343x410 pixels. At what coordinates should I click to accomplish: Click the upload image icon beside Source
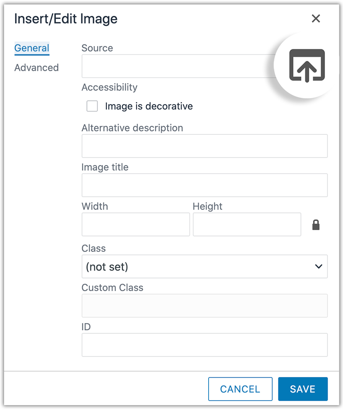click(307, 66)
